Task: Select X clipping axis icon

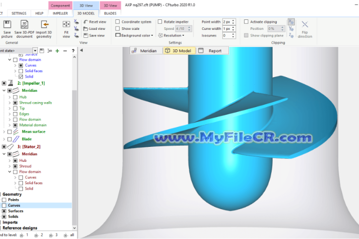Action: point(291,22)
